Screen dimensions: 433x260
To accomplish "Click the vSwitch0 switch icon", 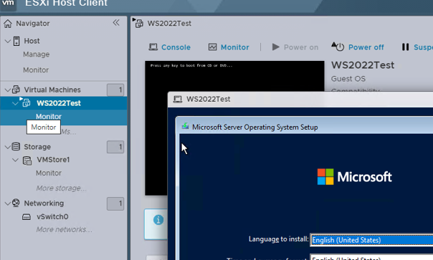I will click(x=27, y=216).
